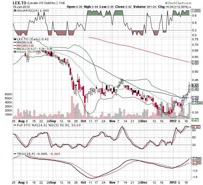Click the Chg +0.04 (+12.00%) value

tap(173, 7)
